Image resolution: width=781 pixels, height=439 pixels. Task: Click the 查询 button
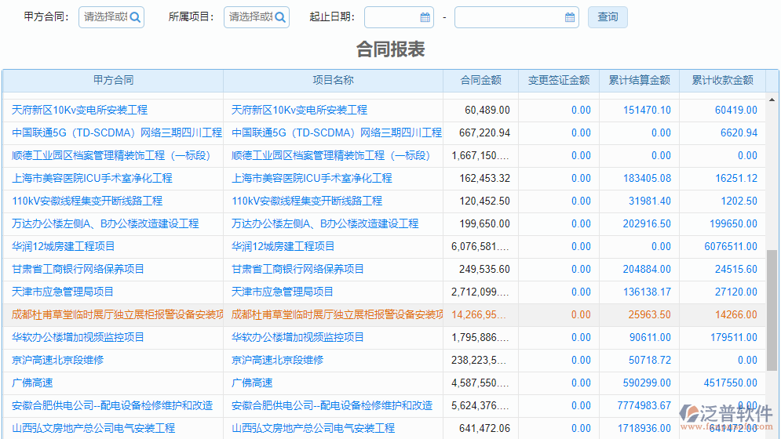pos(608,17)
